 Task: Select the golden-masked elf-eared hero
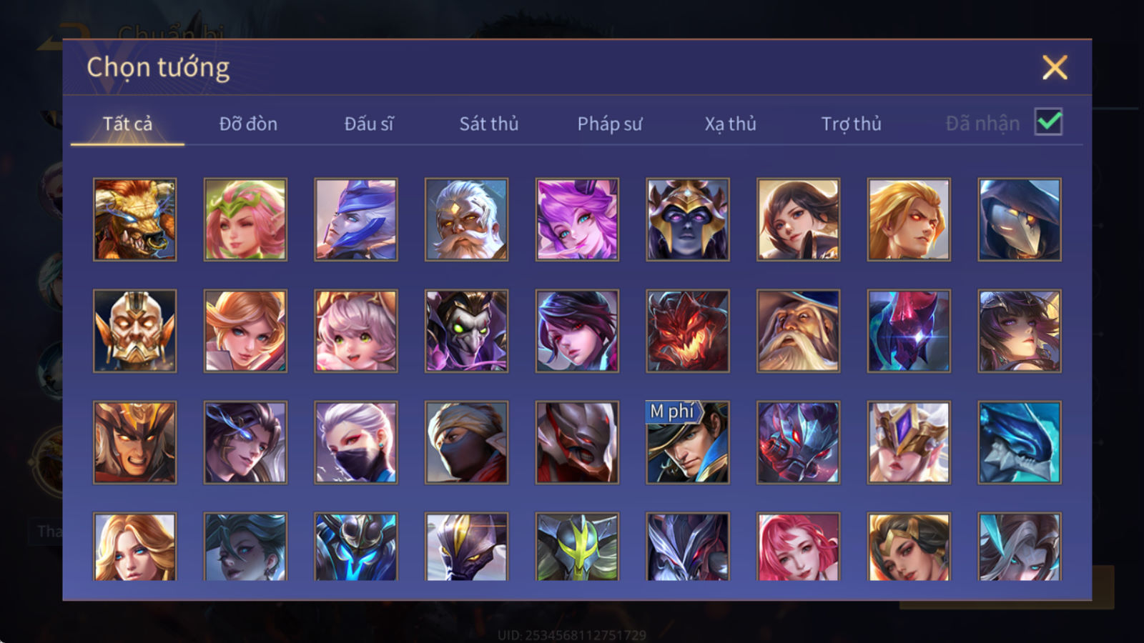pyautogui.click(x=134, y=331)
